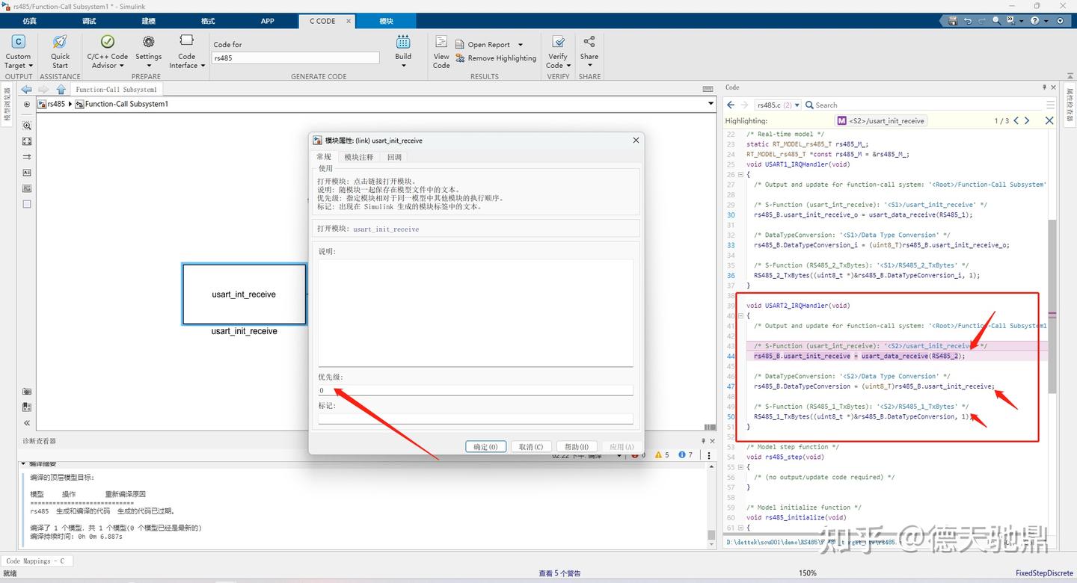Click the Quick Start rocket icon
The height and width of the screenshot is (583, 1077).
tap(60, 43)
